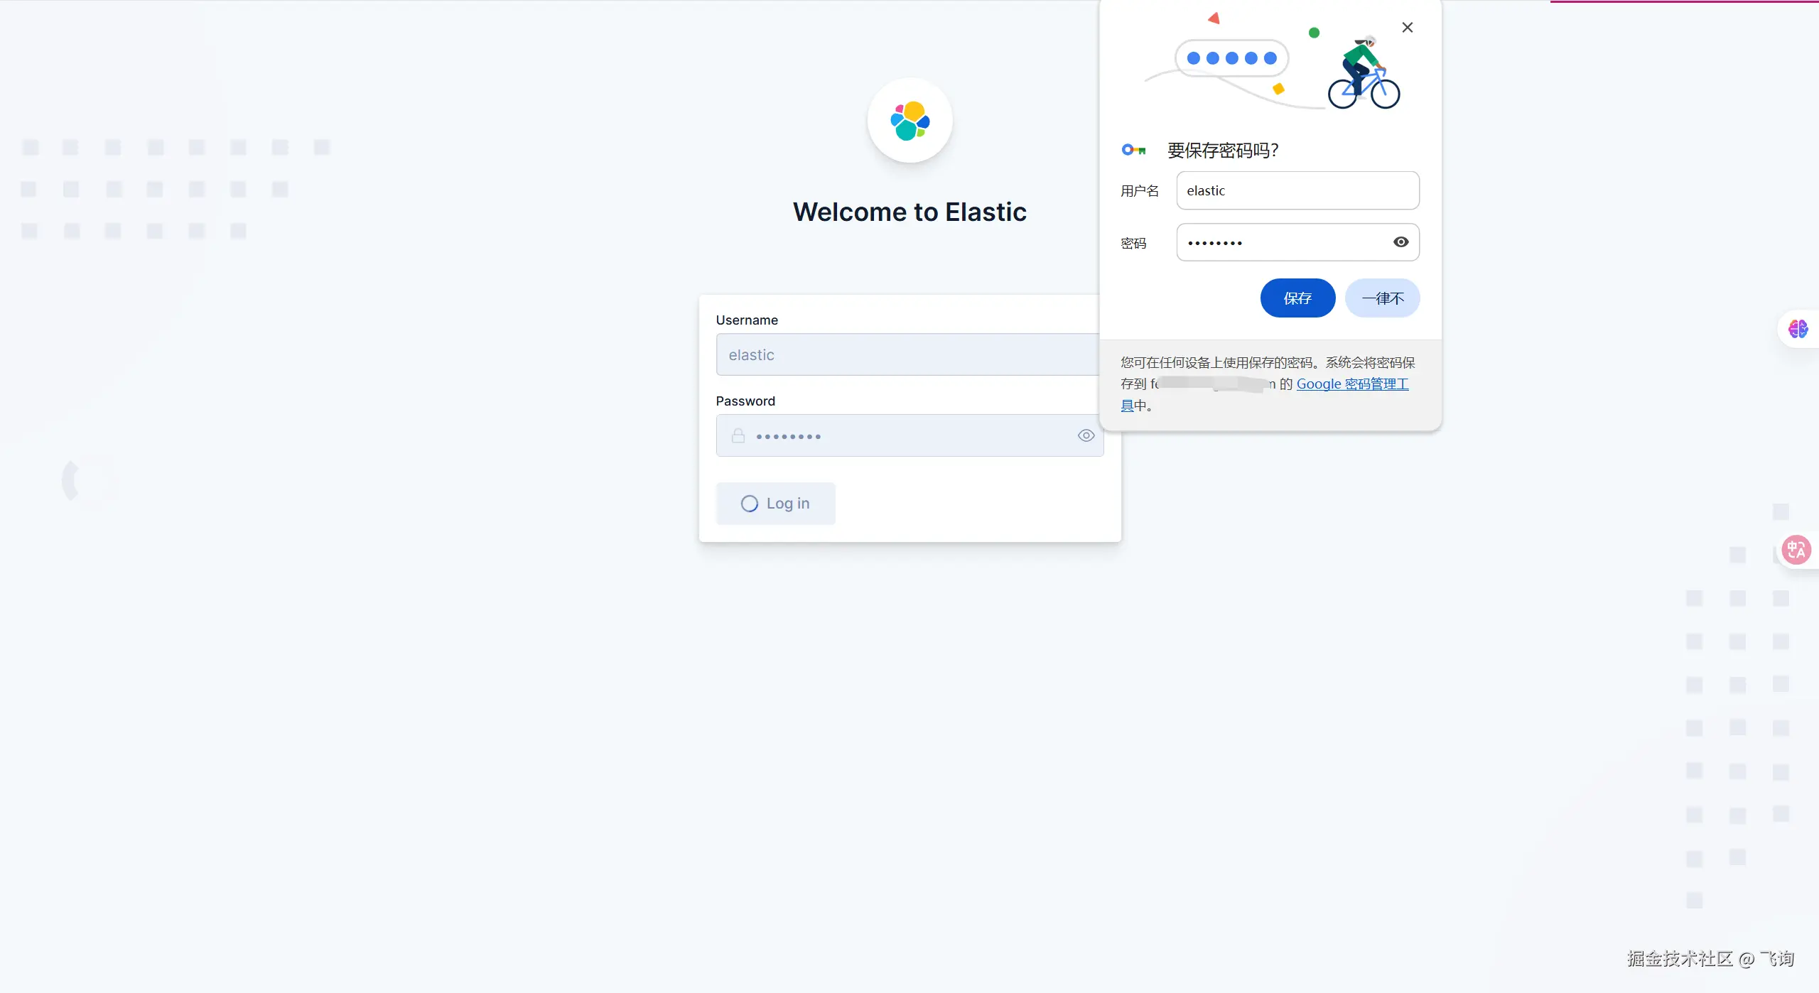Click the loading spinner on Log in
This screenshot has width=1819, height=993.
click(x=749, y=504)
